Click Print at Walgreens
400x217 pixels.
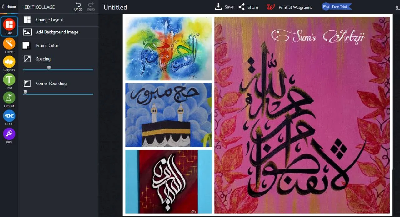click(x=289, y=7)
